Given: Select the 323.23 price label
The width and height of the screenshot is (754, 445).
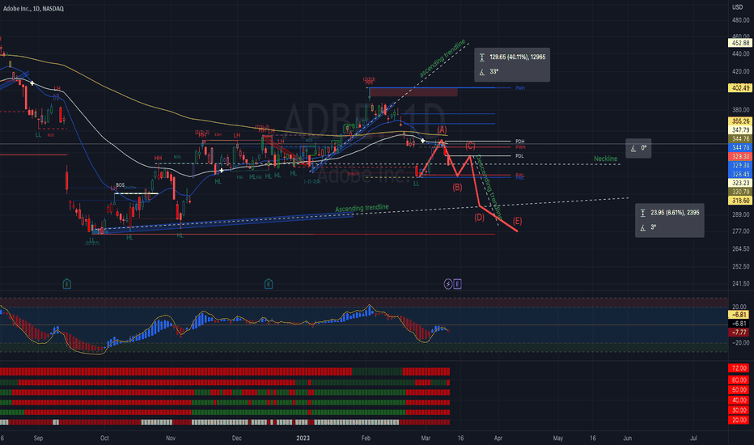Looking at the screenshot, I should [740, 183].
